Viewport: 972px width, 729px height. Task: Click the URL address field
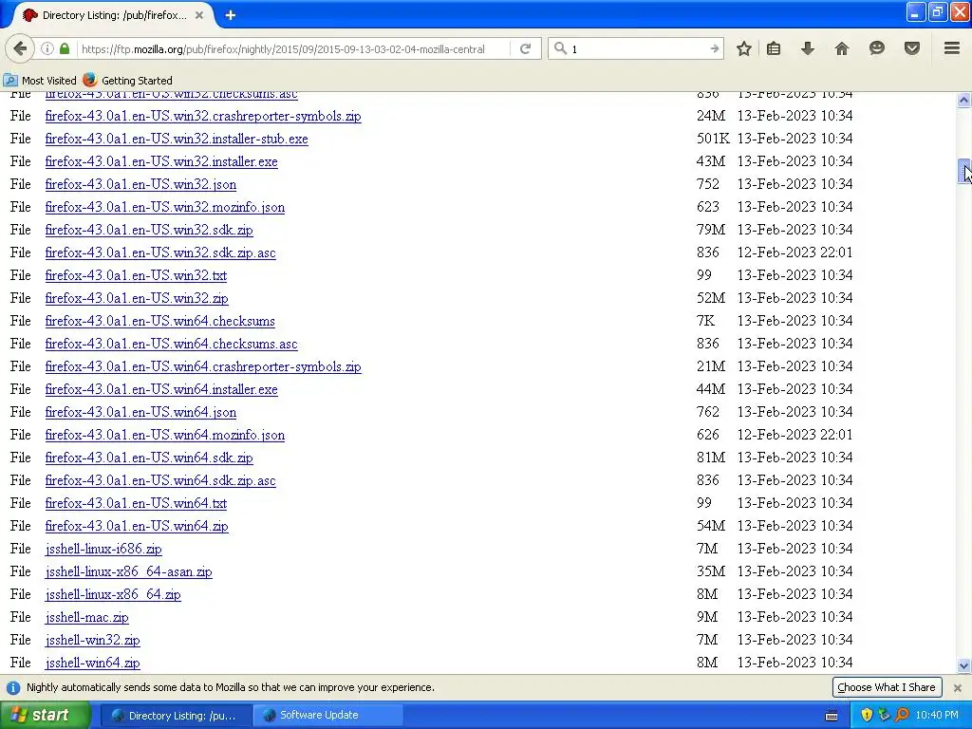[x=294, y=49]
